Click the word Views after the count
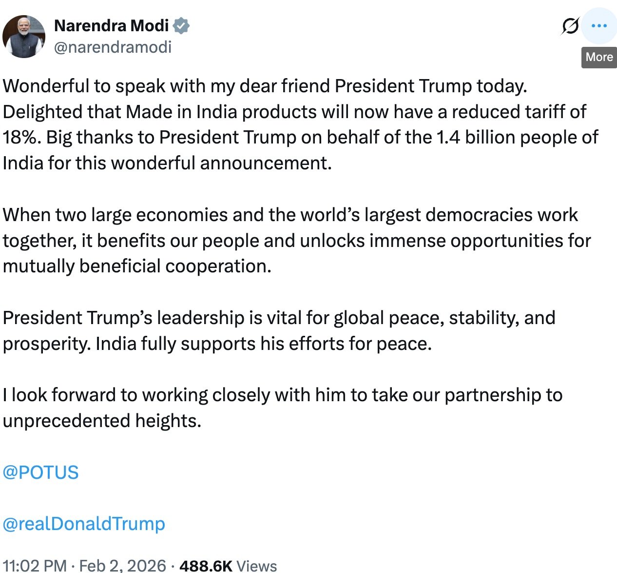617x573 pixels. [257, 565]
